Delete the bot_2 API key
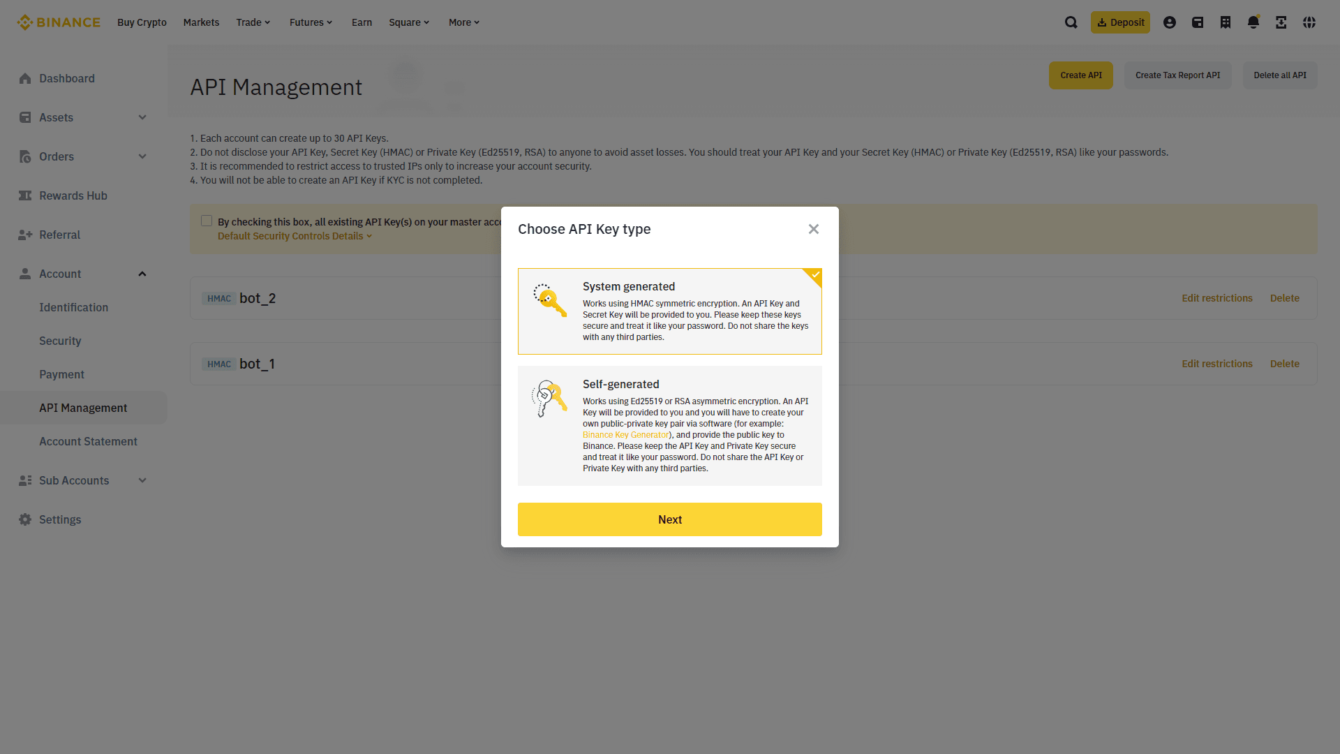This screenshot has width=1340, height=754. [x=1285, y=298]
